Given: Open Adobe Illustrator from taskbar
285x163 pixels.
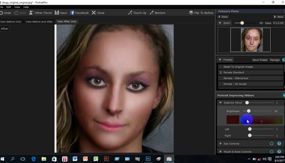Looking at the screenshot, I should (106, 159).
